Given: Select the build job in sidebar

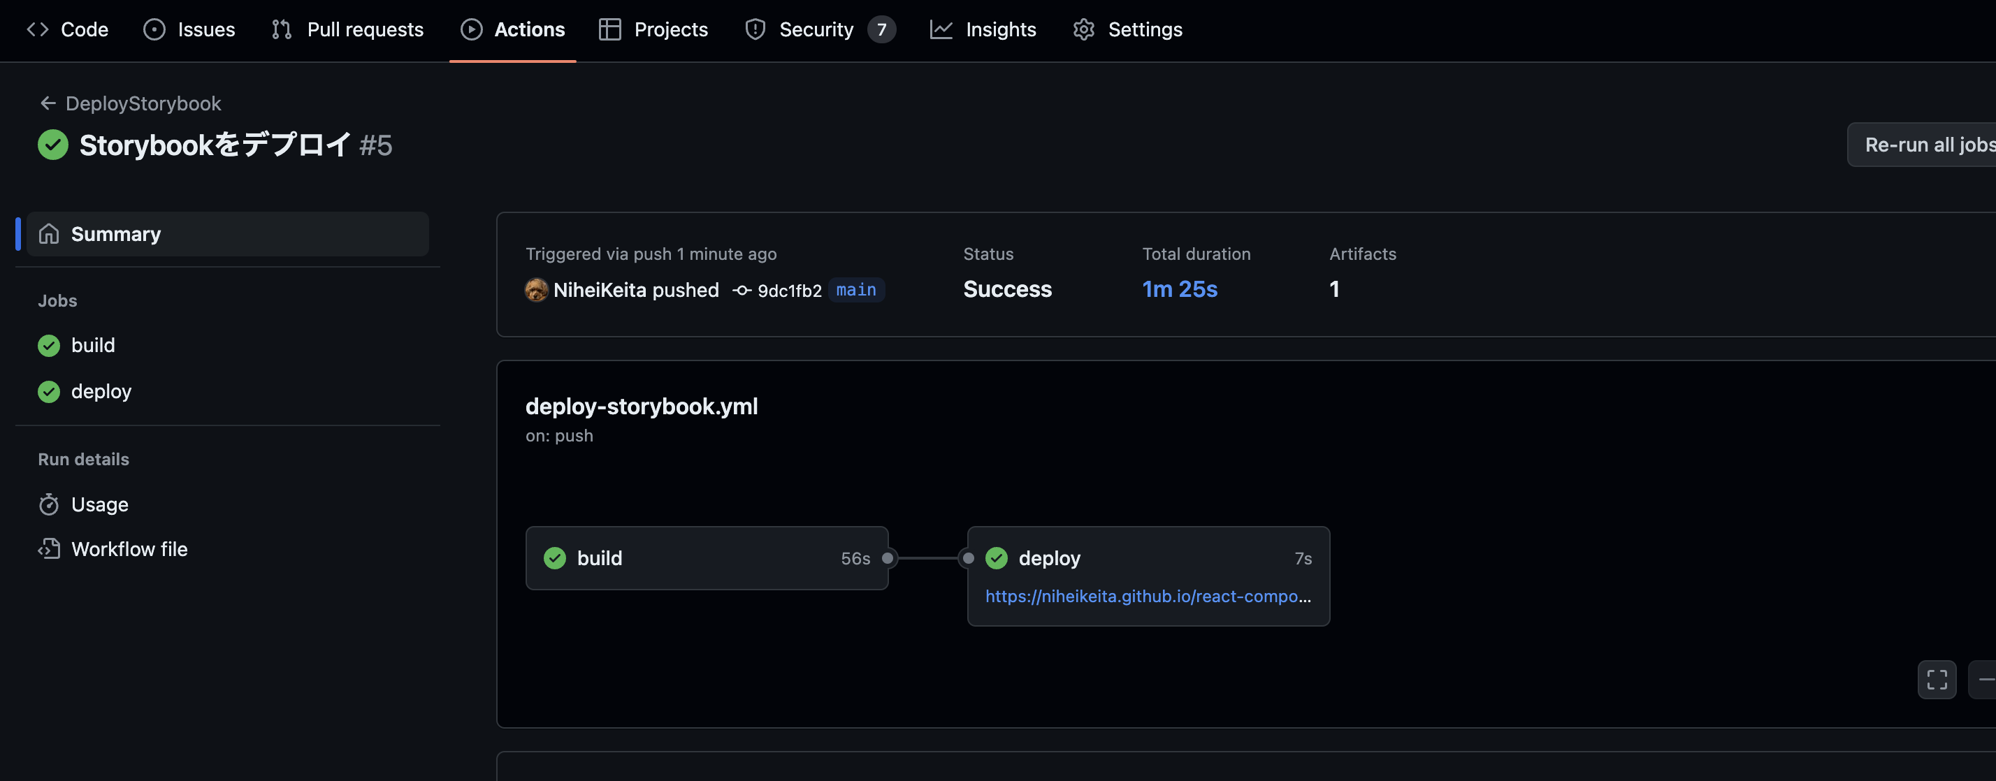Looking at the screenshot, I should click(x=93, y=345).
